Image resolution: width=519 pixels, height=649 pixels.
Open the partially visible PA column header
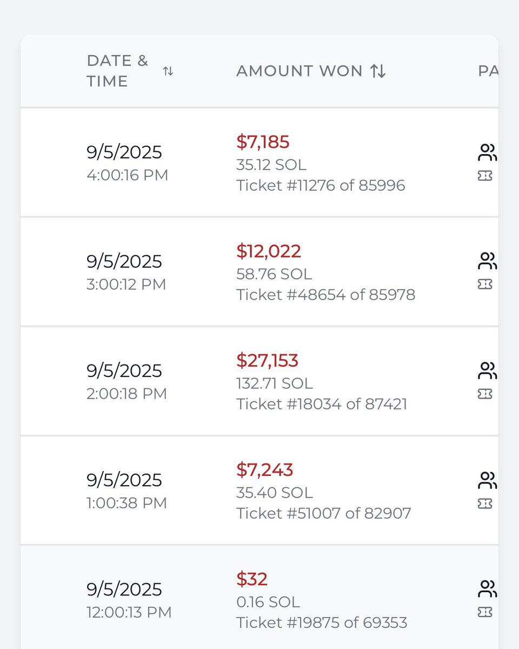pyautogui.click(x=488, y=71)
